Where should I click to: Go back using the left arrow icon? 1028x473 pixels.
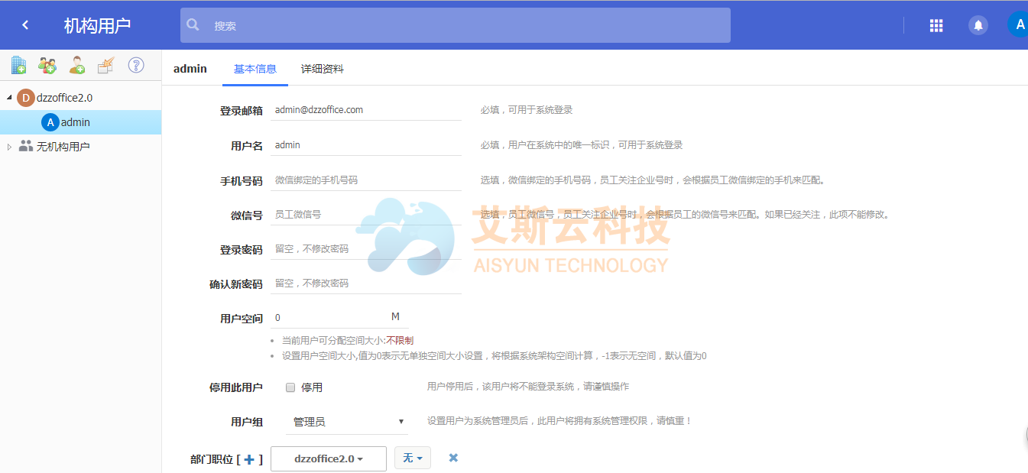point(25,25)
